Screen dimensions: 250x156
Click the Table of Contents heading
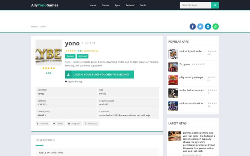(51, 153)
